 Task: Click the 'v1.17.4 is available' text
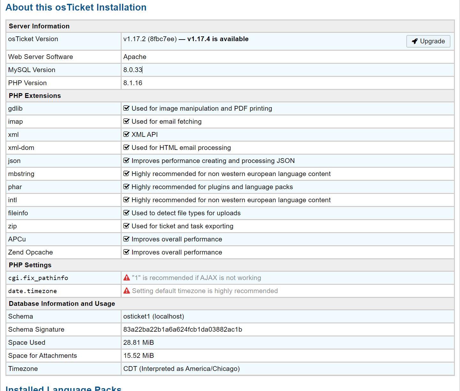[x=218, y=39]
